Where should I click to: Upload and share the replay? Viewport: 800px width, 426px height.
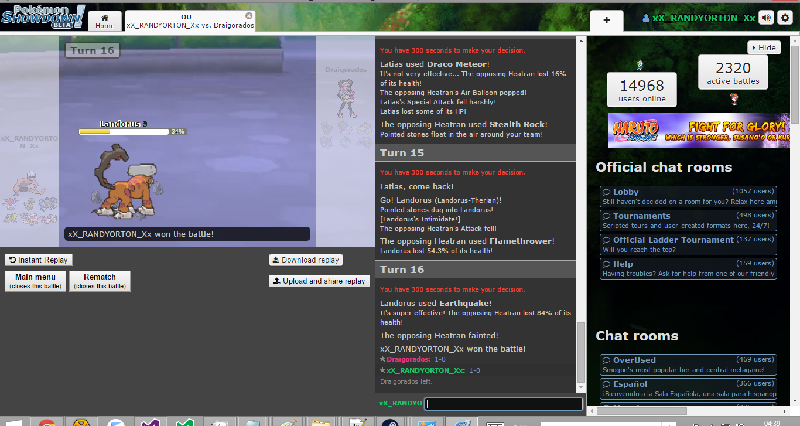(x=319, y=281)
